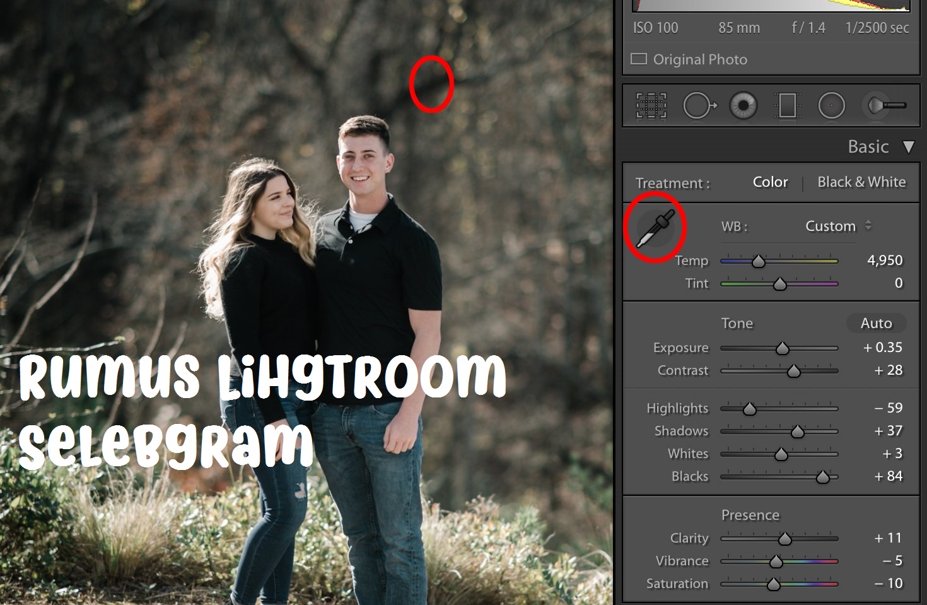Screen dimensions: 927x605
Task: Click the couple photo in preview
Action: [306, 303]
